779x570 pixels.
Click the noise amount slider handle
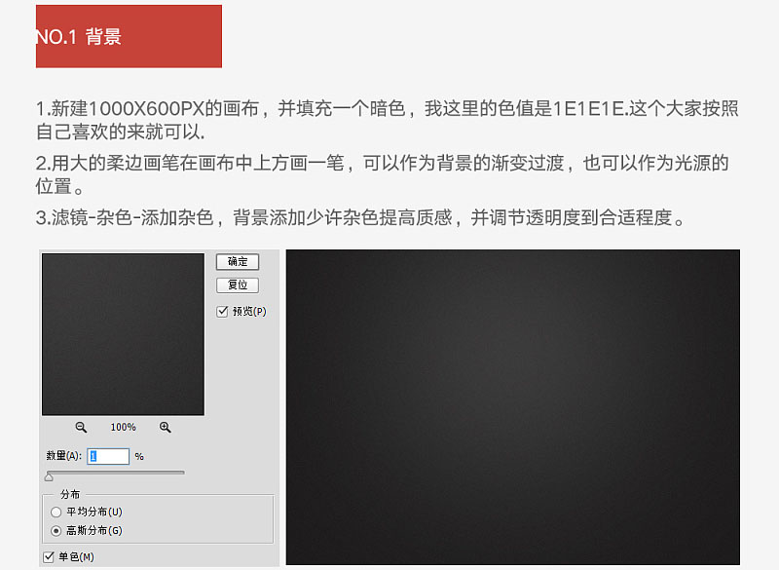tap(49, 477)
